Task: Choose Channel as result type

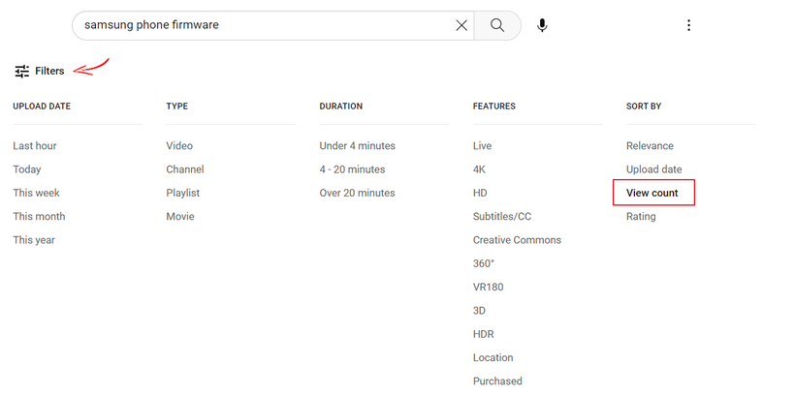Action: tap(185, 169)
